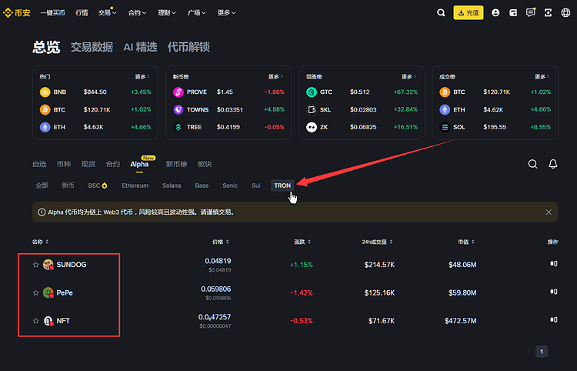Click ZK coin icon in gainers
Image resolution: width=577 pixels, height=371 pixels.
click(x=312, y=127)
